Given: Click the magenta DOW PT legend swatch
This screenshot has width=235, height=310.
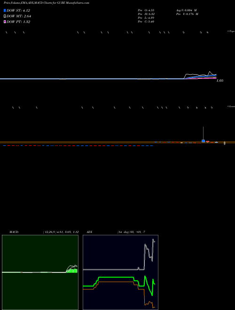Looking at the screenshot, I should 5,22.
